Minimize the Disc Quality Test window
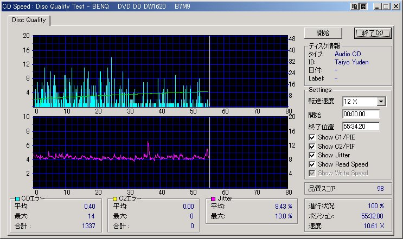The width and height of the screenshot is (403, 239). [376, 6]
